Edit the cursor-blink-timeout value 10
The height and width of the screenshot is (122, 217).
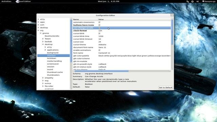[x=100, y=39]
